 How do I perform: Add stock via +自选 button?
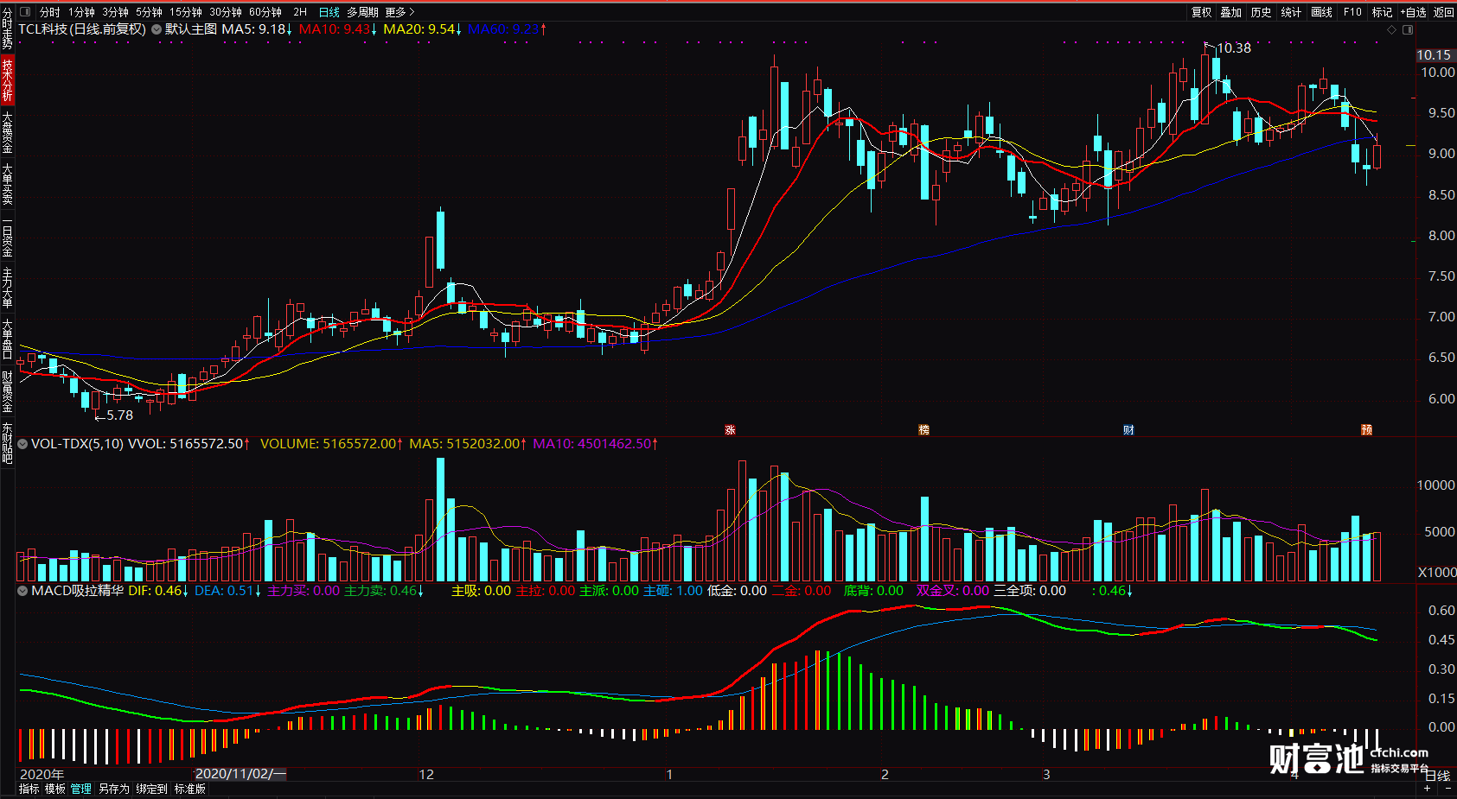pyautogui.click(x=1414, y=12)
